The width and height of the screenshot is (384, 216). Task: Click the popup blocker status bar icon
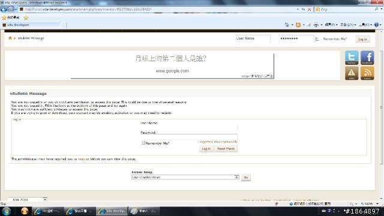277,204
